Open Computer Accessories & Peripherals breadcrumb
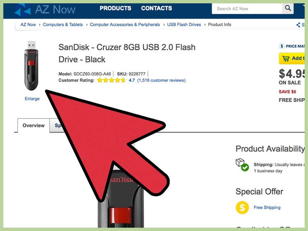The width and height of the screenshot is (308, 231). pos(125,25)
